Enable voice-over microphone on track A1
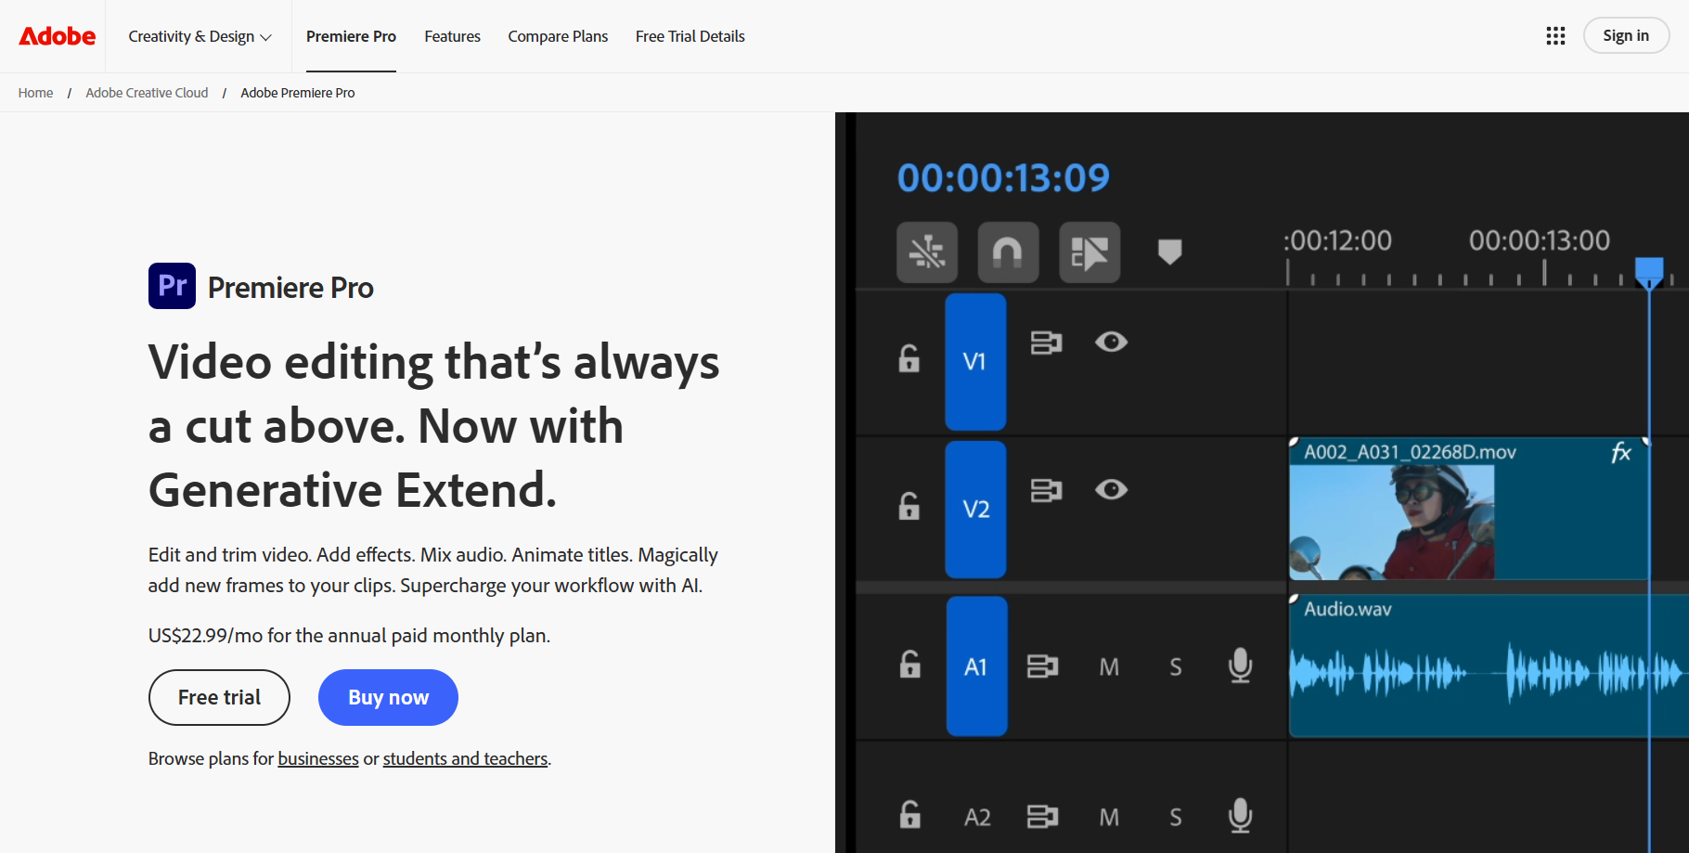 tap(1240, 666)
